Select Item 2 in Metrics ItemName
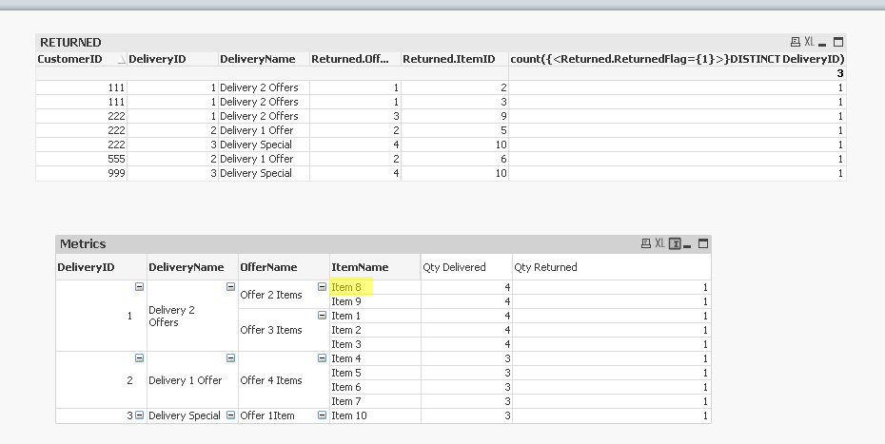 [x=375, y=330]
